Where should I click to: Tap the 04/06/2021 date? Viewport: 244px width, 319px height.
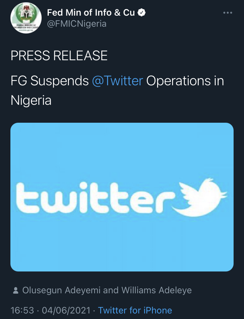coord(66,311)
